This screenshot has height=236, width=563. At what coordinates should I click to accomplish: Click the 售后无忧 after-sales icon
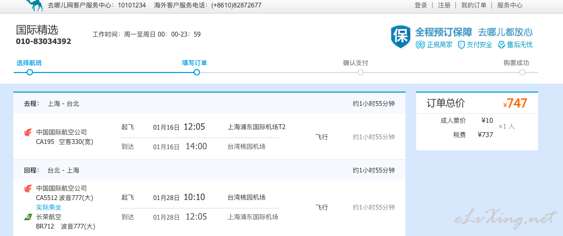pyautogui.click(x=502, y=45)
